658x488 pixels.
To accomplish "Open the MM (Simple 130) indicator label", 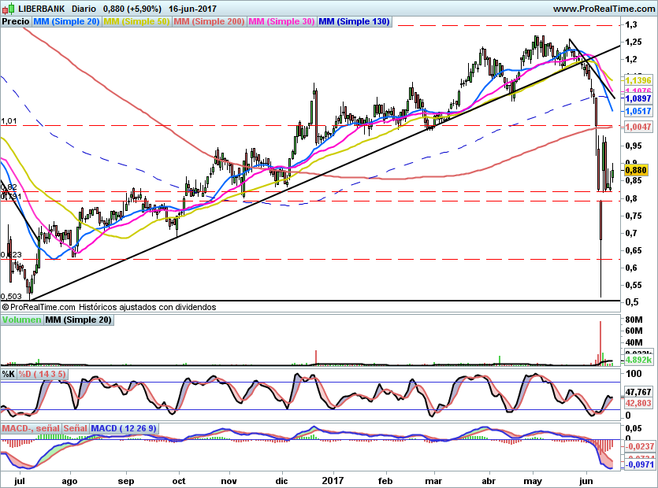I will pos(355,21).
